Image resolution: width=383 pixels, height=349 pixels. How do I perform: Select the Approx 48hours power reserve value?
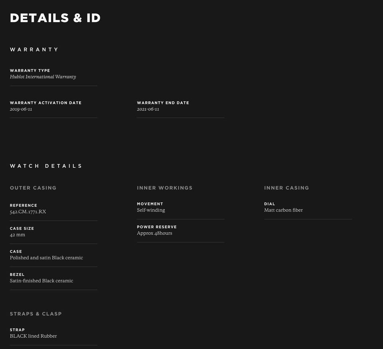154,233
